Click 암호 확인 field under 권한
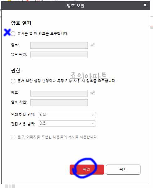 (59, 102)
